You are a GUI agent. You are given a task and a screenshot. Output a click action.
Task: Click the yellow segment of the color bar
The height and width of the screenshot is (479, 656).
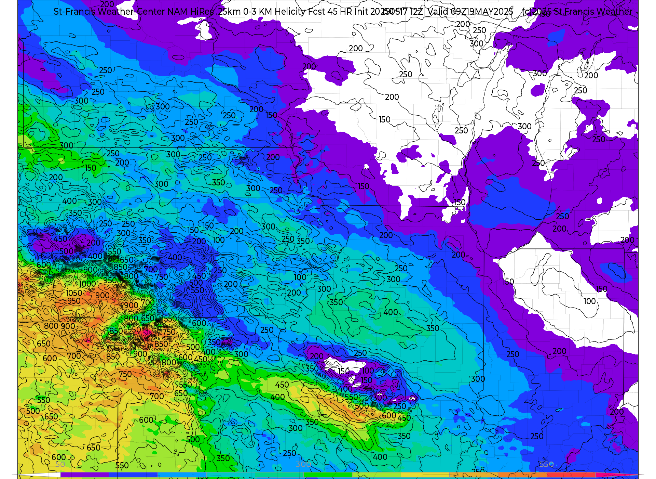425,475
